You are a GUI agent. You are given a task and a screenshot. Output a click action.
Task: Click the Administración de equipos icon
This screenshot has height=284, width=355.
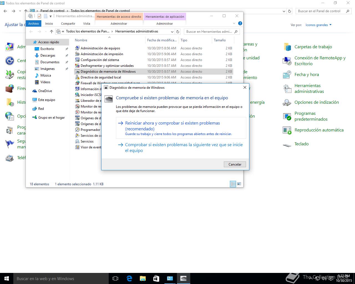77,48
